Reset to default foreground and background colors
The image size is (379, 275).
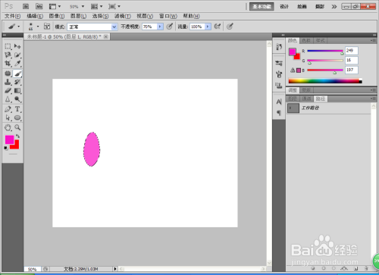pos(6,148)
